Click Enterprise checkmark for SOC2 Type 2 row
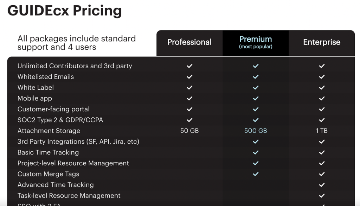The image size is (360, 206). pyautogui.click(x=322, y=120)
